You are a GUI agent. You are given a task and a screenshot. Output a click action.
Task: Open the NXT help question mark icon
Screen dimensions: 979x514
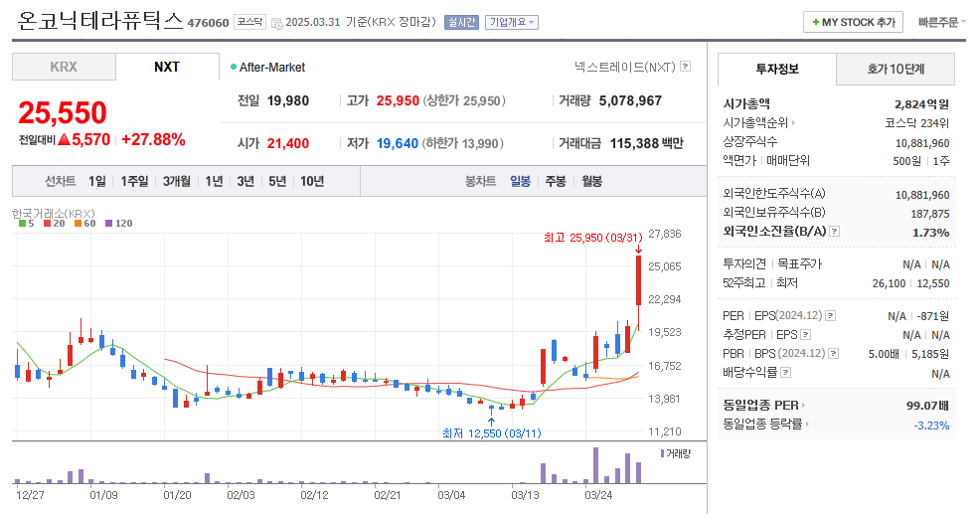[685, 67]
